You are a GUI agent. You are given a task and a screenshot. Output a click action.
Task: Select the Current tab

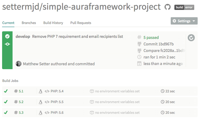(x=8, y=23)
